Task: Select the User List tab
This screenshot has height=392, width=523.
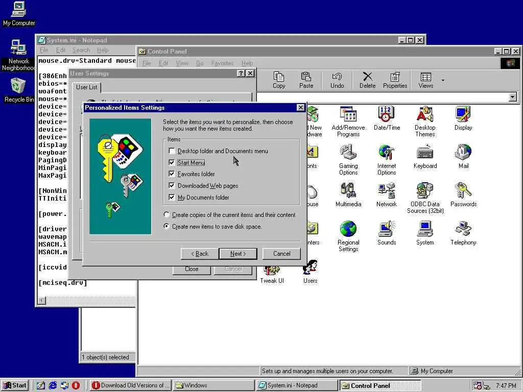Action: click(87, 87)
